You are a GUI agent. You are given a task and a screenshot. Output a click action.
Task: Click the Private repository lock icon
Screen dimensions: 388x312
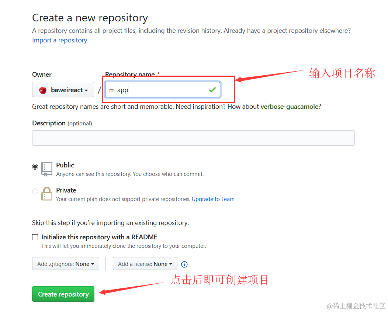[46, 194]
